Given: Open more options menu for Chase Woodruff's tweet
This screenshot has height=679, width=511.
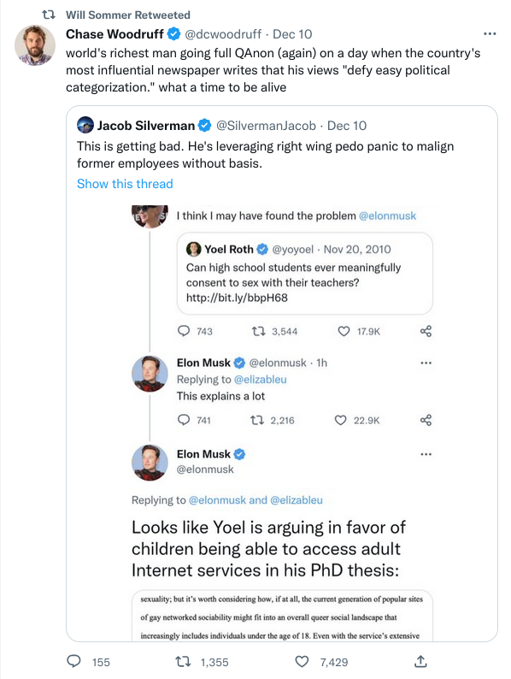Looking at the screenshot, I should (490, 33).
